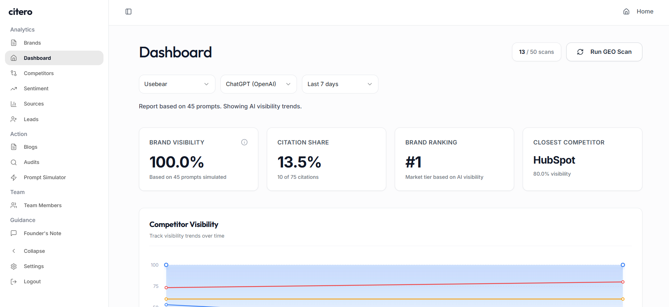Click the 80.0% visibility text
Viewport: 669px width, 307px height.
click(552, 174)
